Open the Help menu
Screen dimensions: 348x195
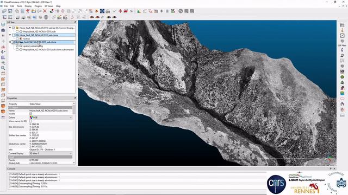[x=58, y=6]
